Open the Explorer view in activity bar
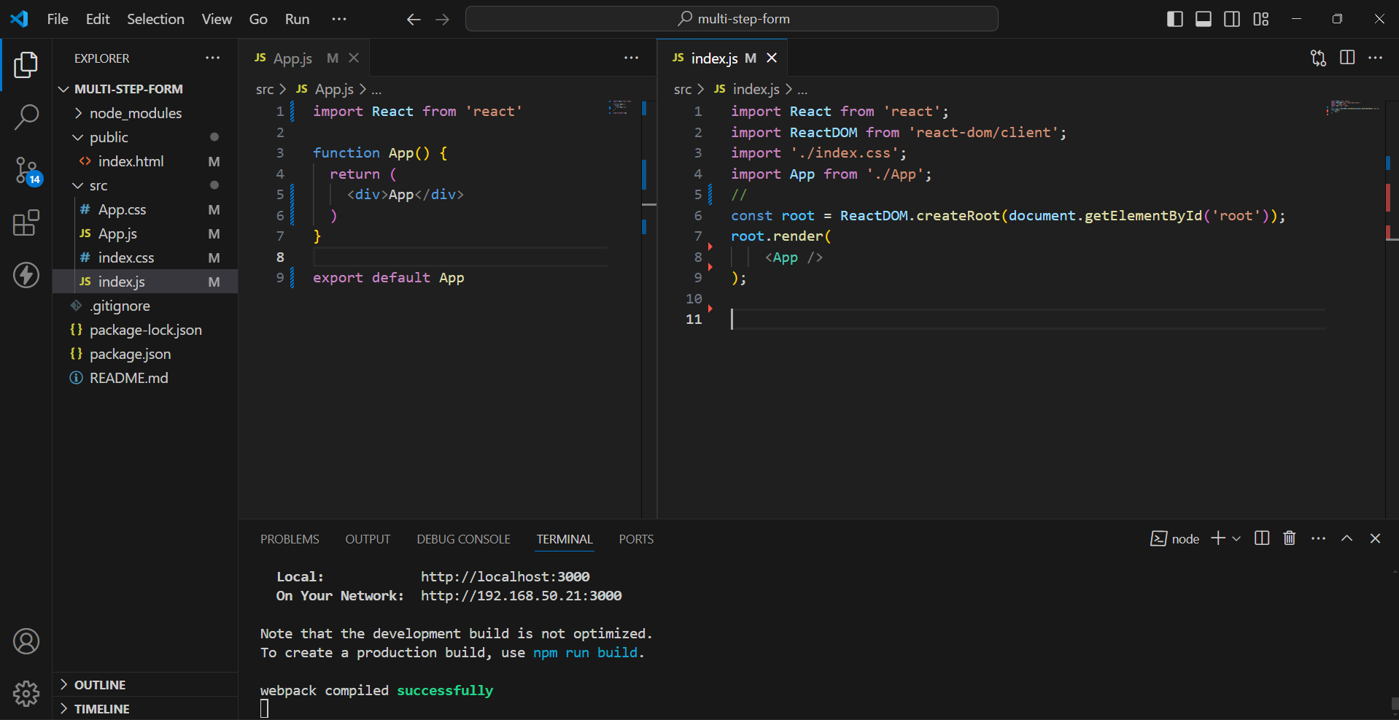1399x720 pixels. point(26,65)
